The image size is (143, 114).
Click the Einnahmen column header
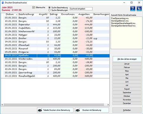pyautogui.click(x=69, y=14)
